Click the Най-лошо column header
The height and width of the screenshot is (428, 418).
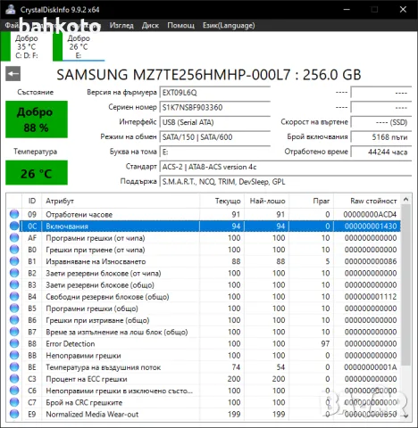click(267, 201)
